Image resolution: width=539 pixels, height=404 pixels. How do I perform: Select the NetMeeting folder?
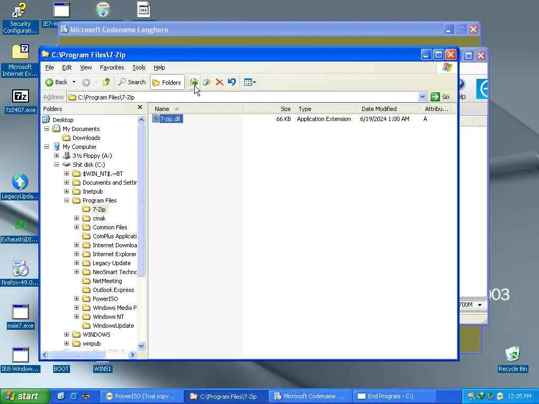[107, 281]
